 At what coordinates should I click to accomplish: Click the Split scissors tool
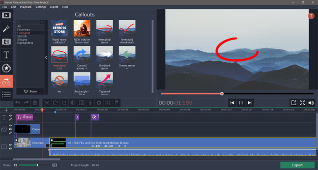pos(46,103)
